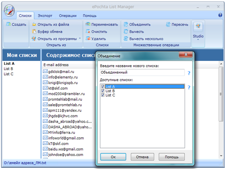225x169 pixels.
Task: Select List C in Мои списки panel
Action: coord(8,74)
